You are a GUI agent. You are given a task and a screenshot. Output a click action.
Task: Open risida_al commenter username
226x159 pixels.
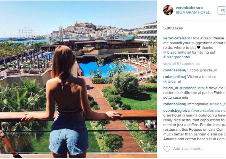(171, 88)
